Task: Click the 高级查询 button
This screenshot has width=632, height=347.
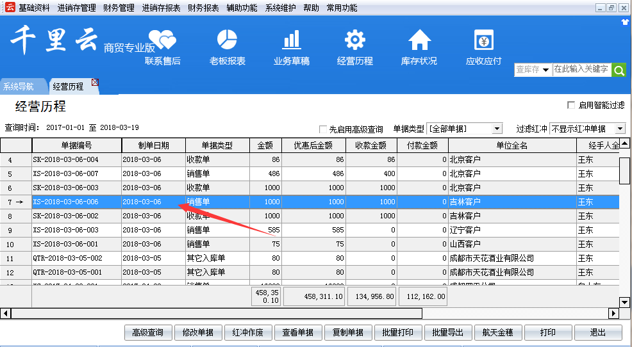Action: point(148,332)
